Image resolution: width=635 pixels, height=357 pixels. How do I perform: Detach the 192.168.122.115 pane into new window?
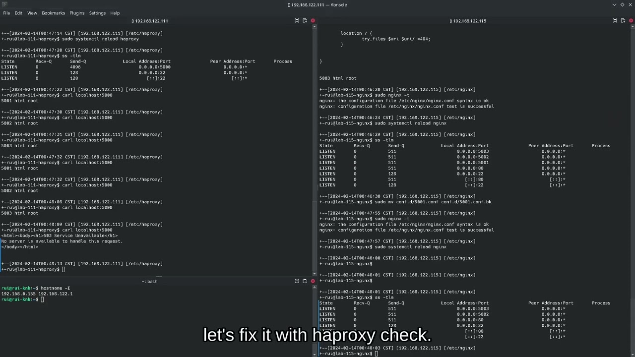[623, 21]
